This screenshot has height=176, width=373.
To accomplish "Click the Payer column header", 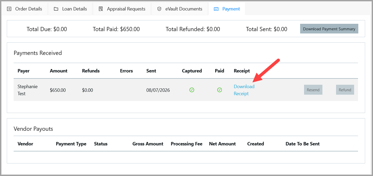I will point(24,71).
